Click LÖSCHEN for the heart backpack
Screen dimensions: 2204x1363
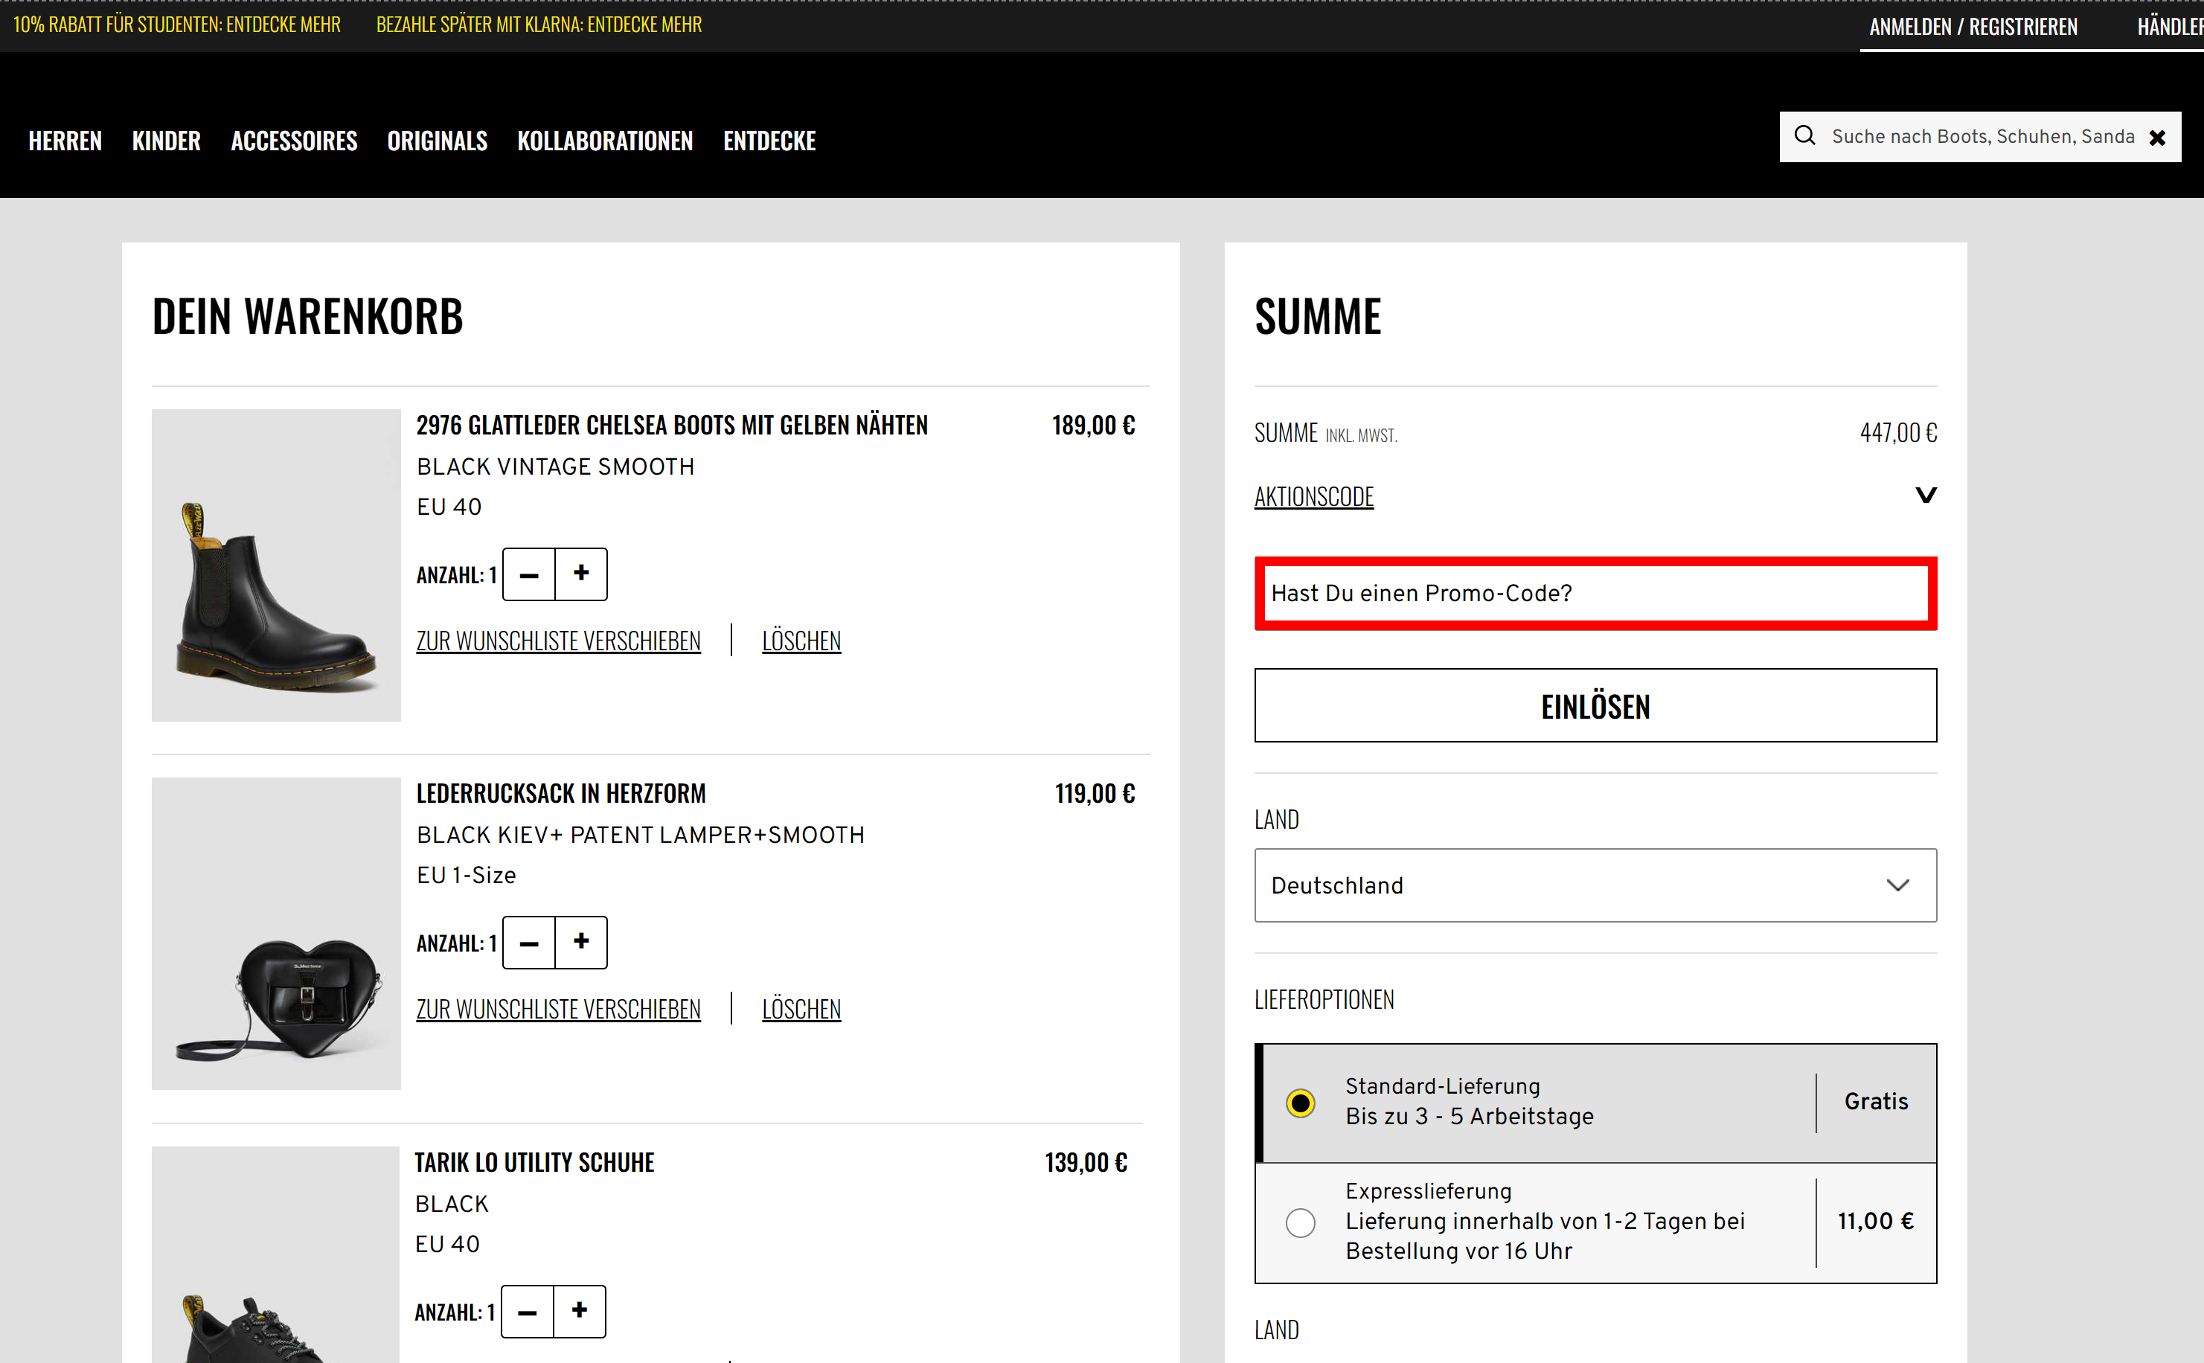[x=801, y=1009]
